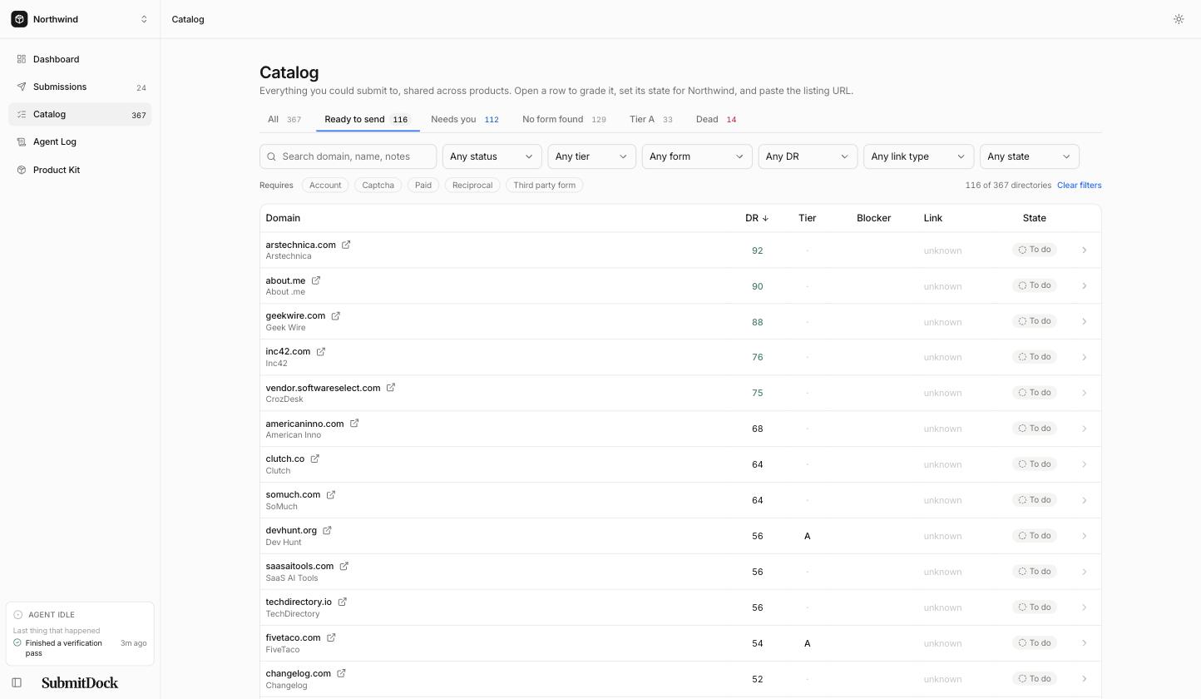Open the Dead tab
Image resolution: width=1201 pixels, height=699 pixels.
point(716,119)
